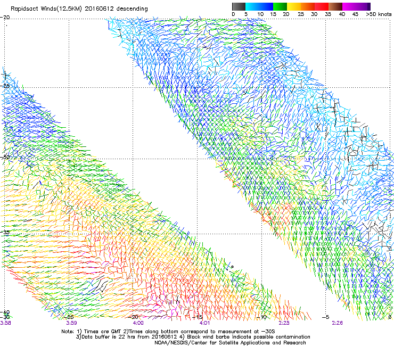Image resolution: width=394 pixels, height=346 pixels.
Task: Click the -20 longitude label at bottom
Action: pos(133,317)
